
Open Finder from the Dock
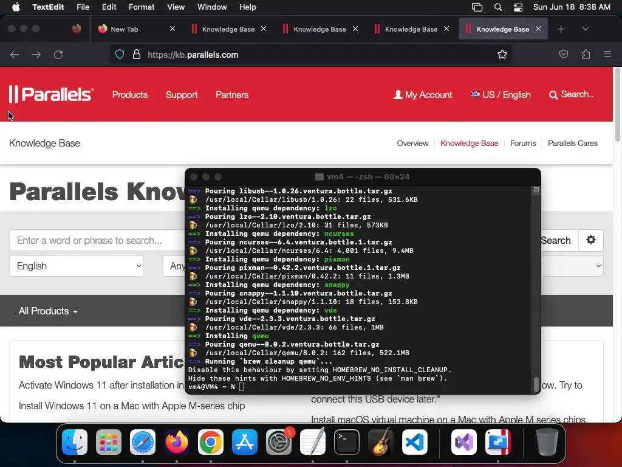[x=75, y=442]
